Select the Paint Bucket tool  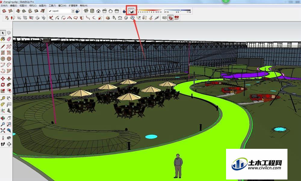coord(3,39)
